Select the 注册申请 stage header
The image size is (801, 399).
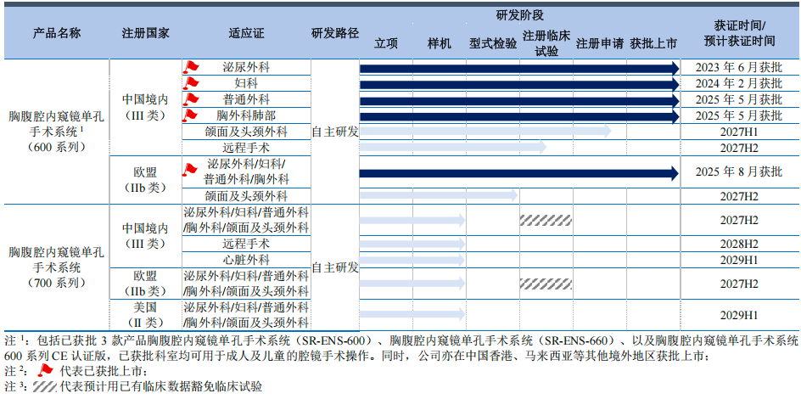[600, 44]
